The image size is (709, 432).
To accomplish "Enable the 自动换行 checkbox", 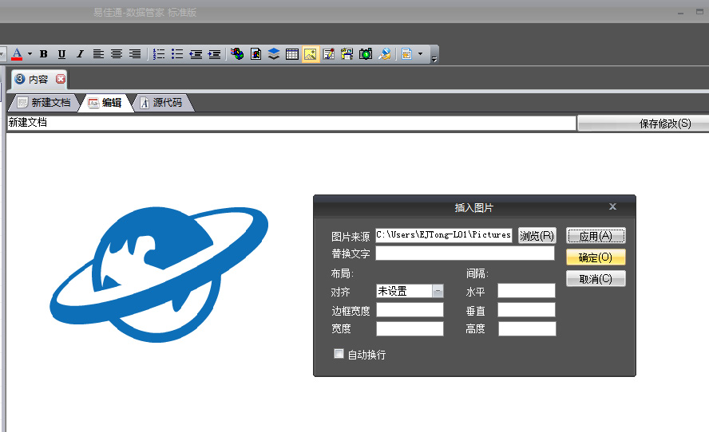I will [339, 354].
